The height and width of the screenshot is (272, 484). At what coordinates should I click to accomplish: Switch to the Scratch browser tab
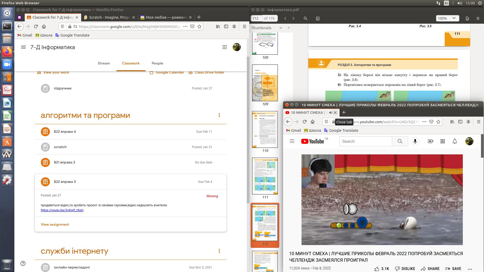point(109,17)
